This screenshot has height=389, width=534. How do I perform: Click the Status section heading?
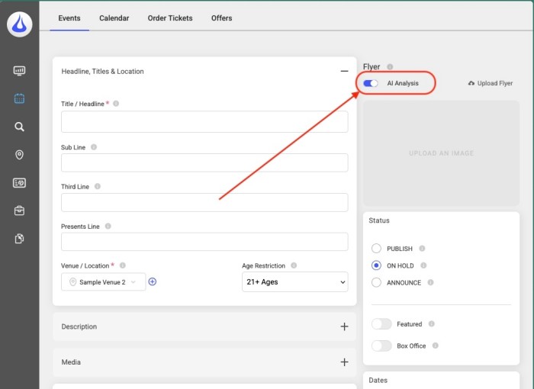[379, 220]
